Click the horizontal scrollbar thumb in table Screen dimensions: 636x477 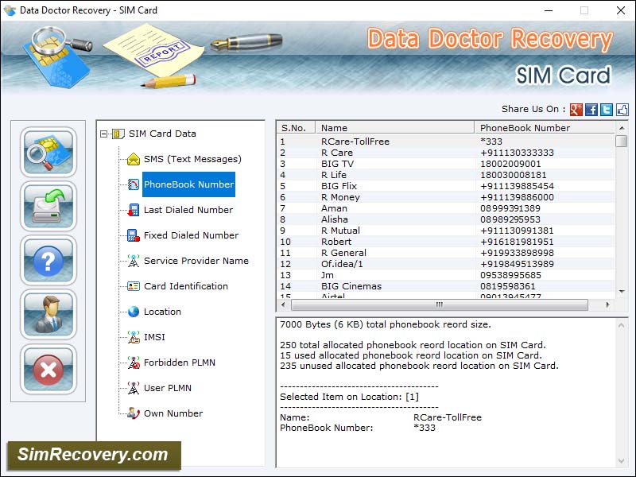click(440, 304)
